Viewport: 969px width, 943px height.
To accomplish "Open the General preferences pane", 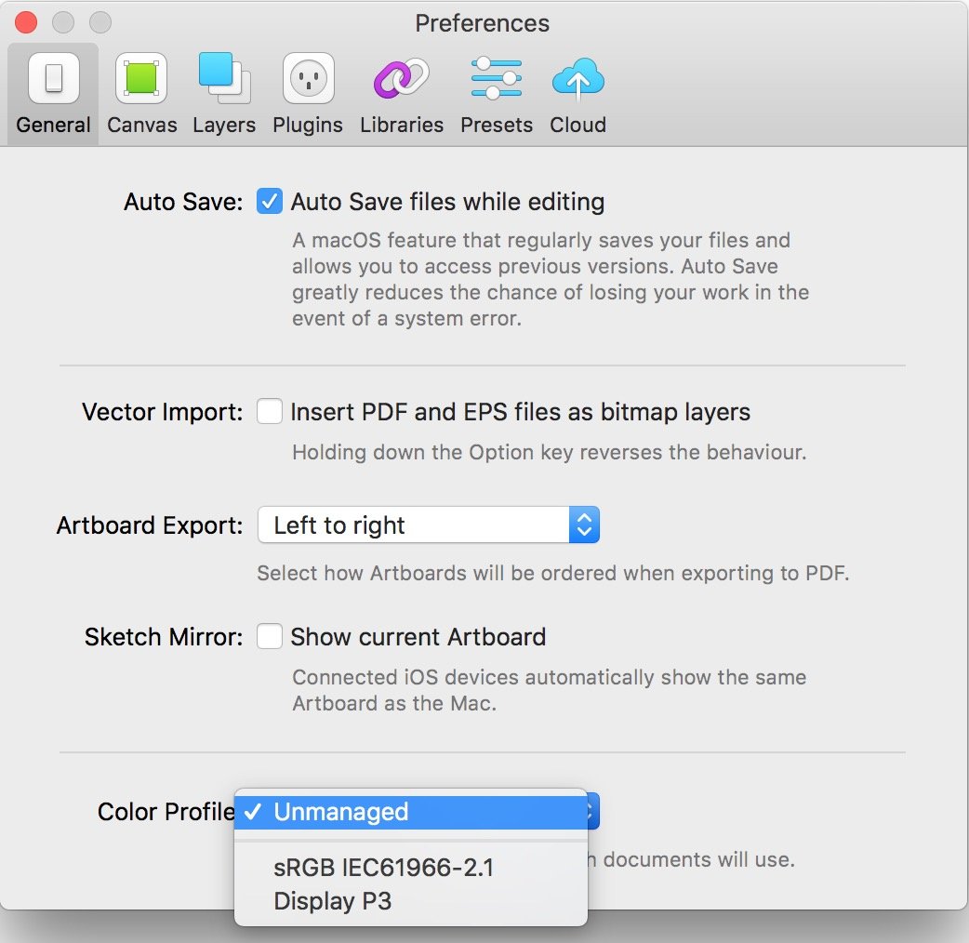I will pos(53,94).
